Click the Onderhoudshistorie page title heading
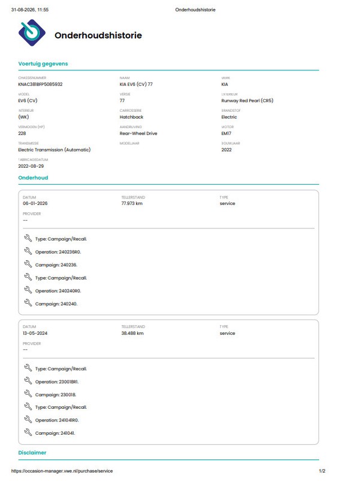337x481 pixels. point(98,35)
